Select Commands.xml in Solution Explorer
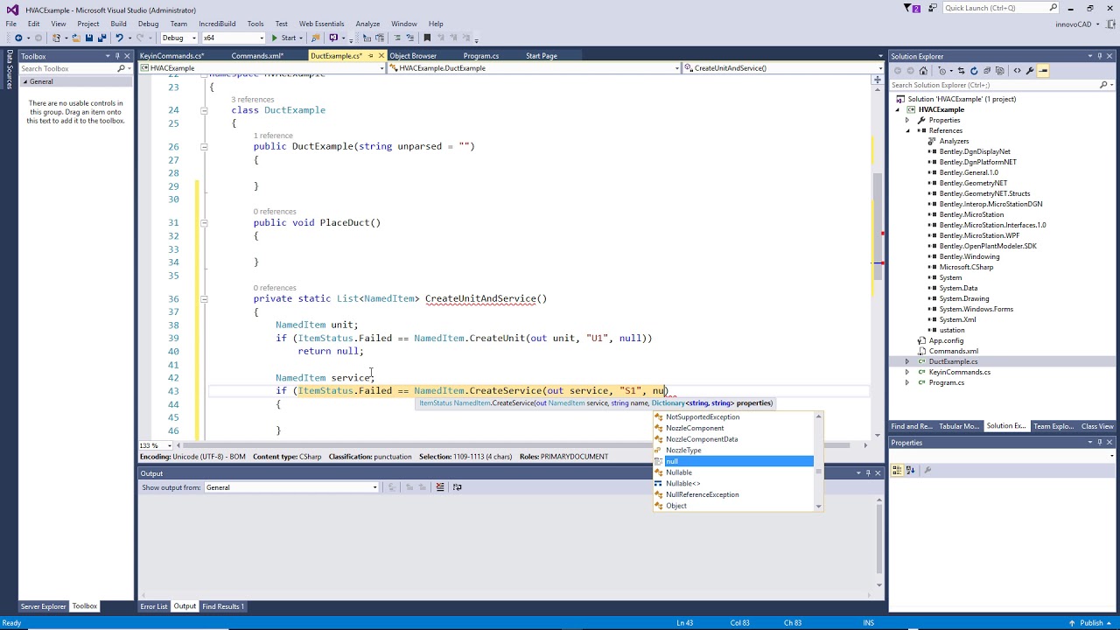 click(x=953, y=351)
